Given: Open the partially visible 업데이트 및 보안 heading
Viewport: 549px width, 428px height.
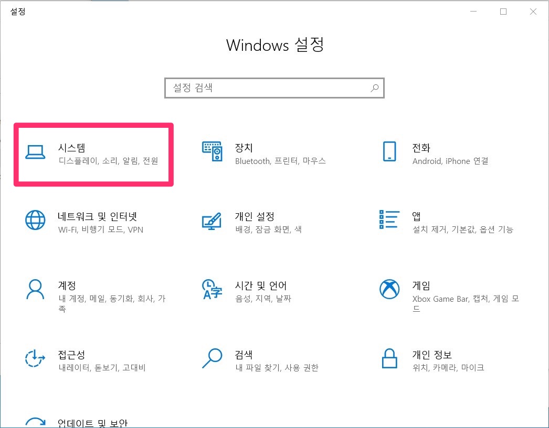Looking at the screenshot, I should (93, 423).
